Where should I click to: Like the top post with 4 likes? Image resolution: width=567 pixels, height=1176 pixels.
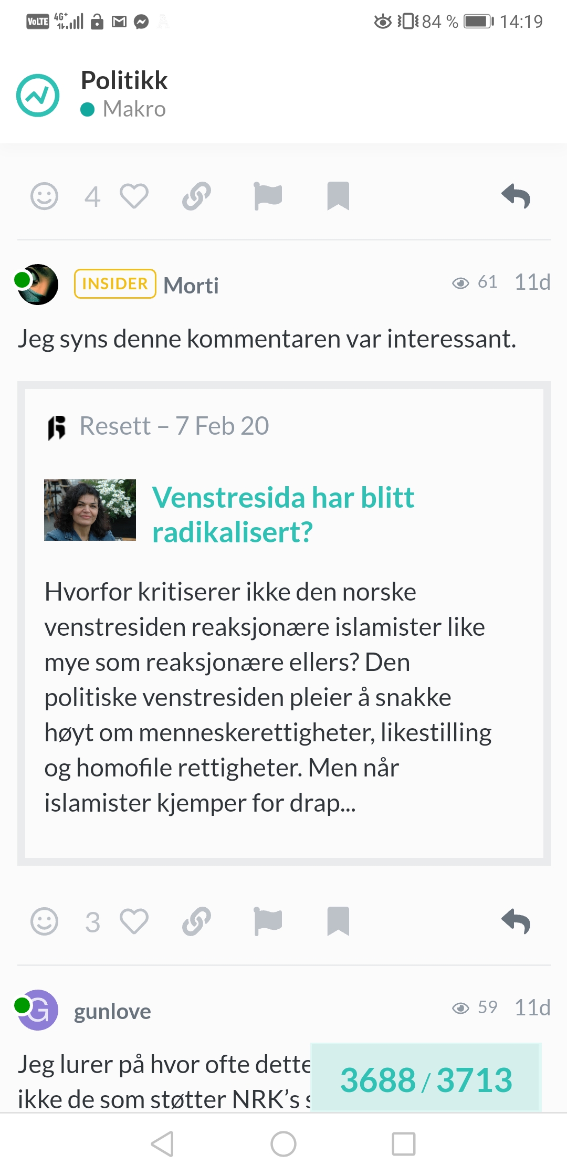click(134, 196)
